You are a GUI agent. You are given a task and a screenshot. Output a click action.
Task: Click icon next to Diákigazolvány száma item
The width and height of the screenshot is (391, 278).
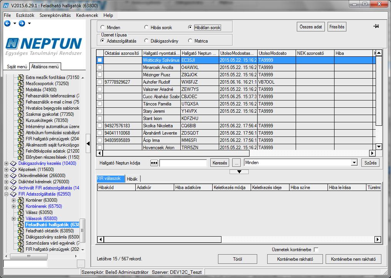tap(21, 237)
